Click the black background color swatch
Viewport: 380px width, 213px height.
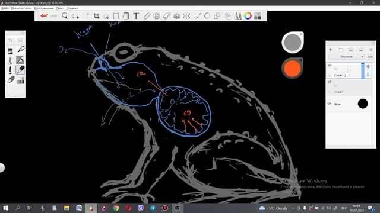coord(363,104)
